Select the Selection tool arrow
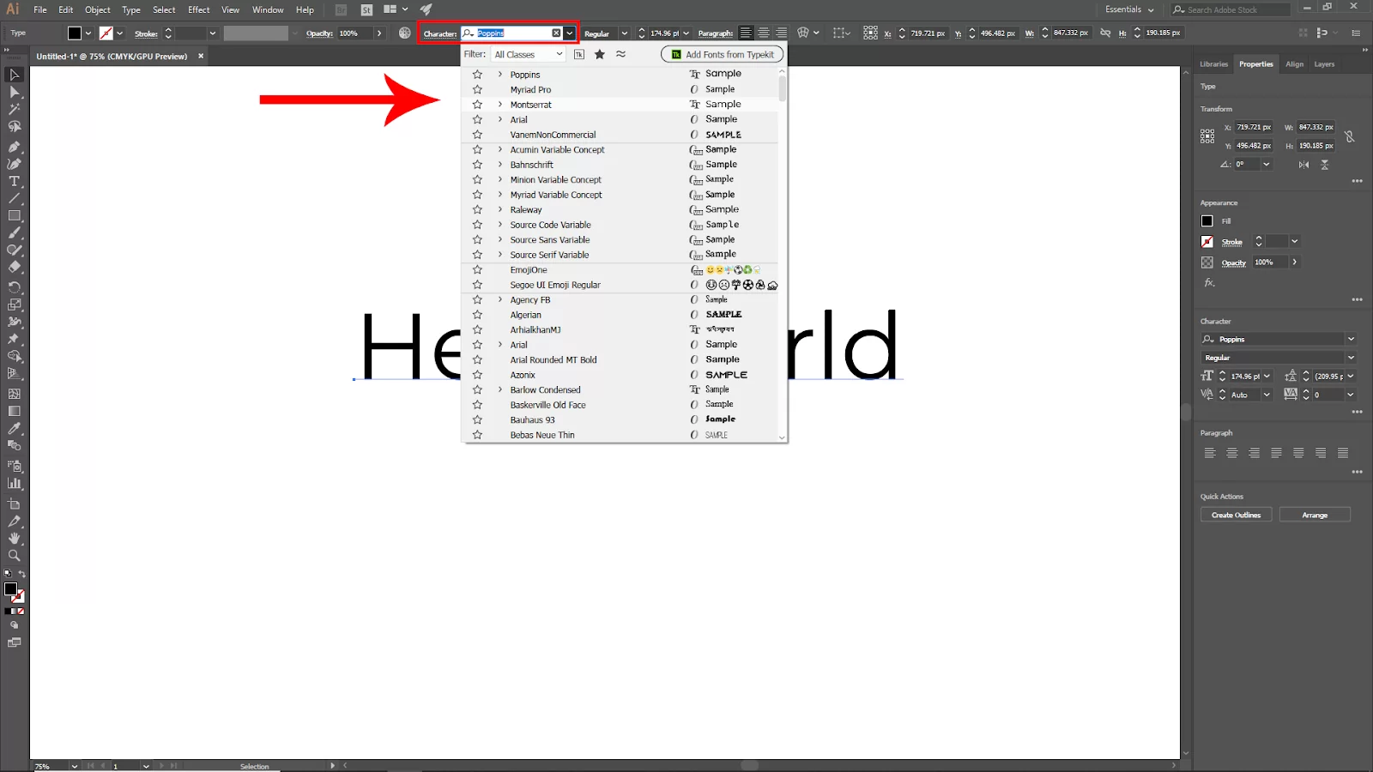 coord(15,75)
